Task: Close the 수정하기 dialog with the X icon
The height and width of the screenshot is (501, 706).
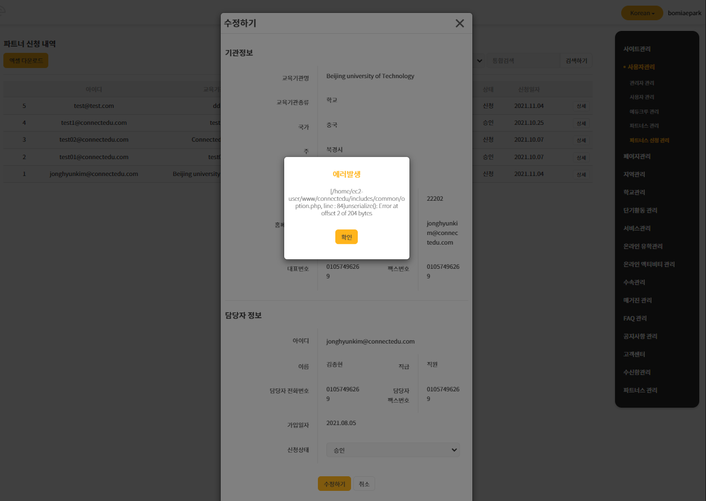Action: click(459, 23)
